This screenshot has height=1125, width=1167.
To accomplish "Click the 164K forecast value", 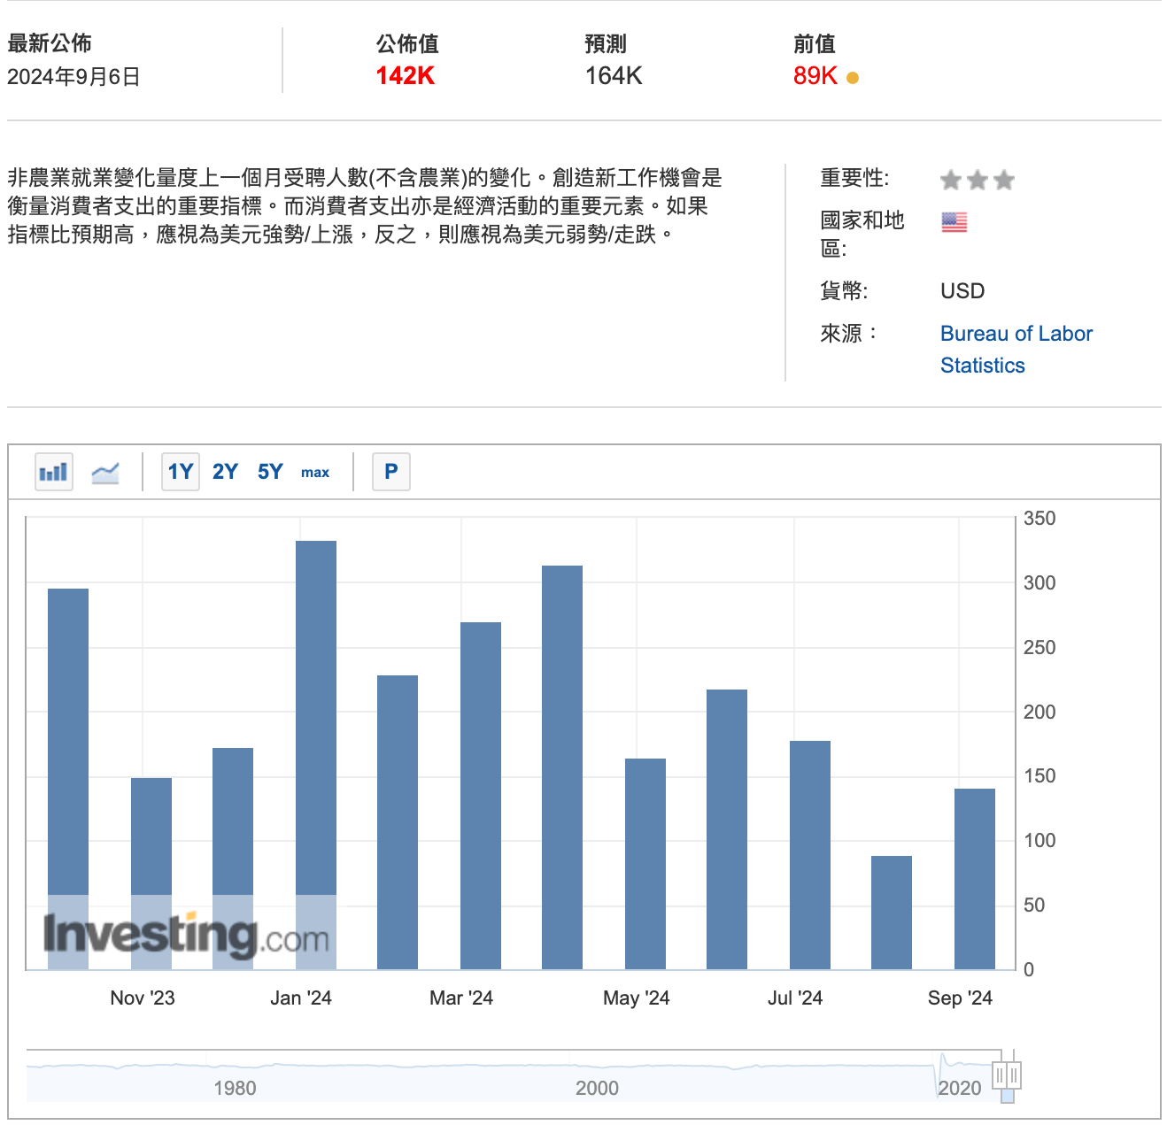I will coord(614,76).
